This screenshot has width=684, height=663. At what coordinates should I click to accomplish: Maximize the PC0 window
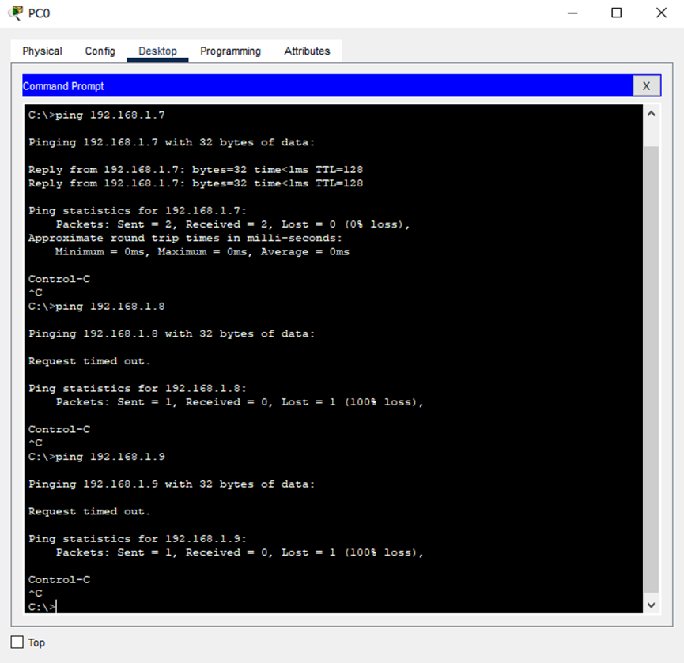[616, 13]
